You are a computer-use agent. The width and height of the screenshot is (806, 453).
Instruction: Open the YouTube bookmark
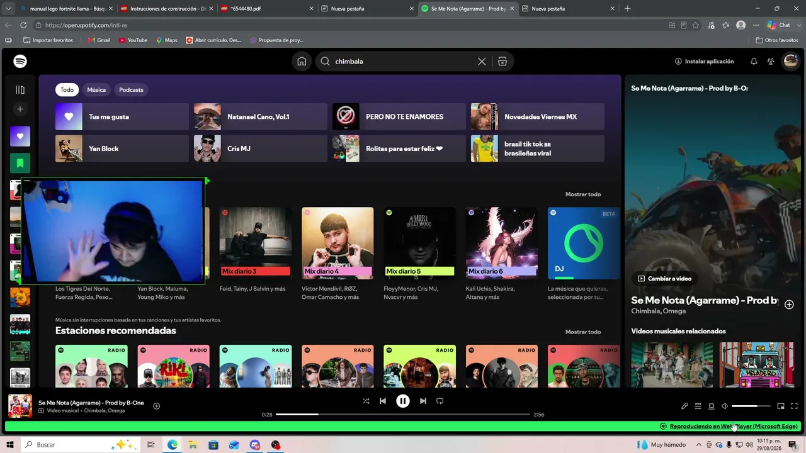133,40
